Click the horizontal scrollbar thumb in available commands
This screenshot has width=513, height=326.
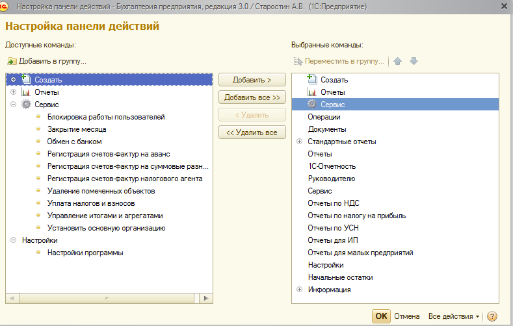[x=107, y=298]
